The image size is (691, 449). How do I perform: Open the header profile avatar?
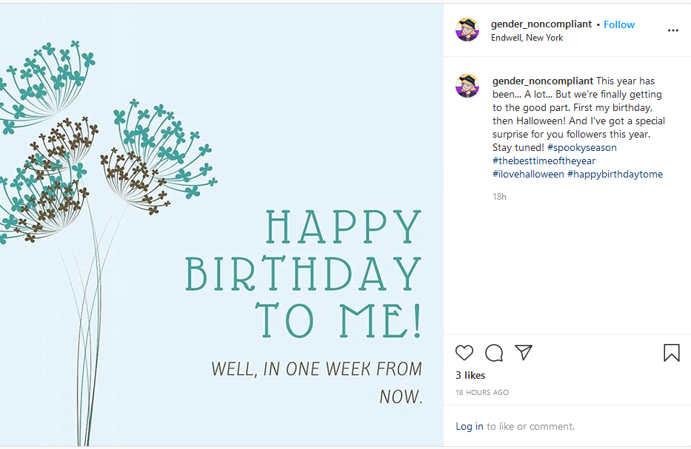pos(467,30)
